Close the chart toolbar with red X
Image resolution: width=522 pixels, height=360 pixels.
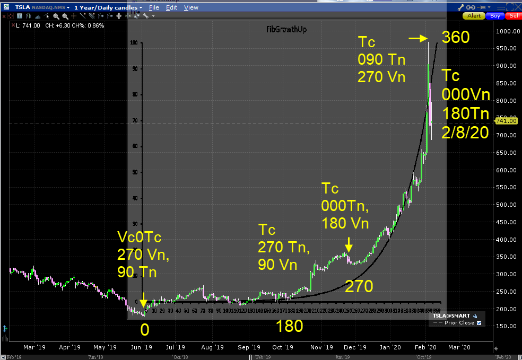4,16
